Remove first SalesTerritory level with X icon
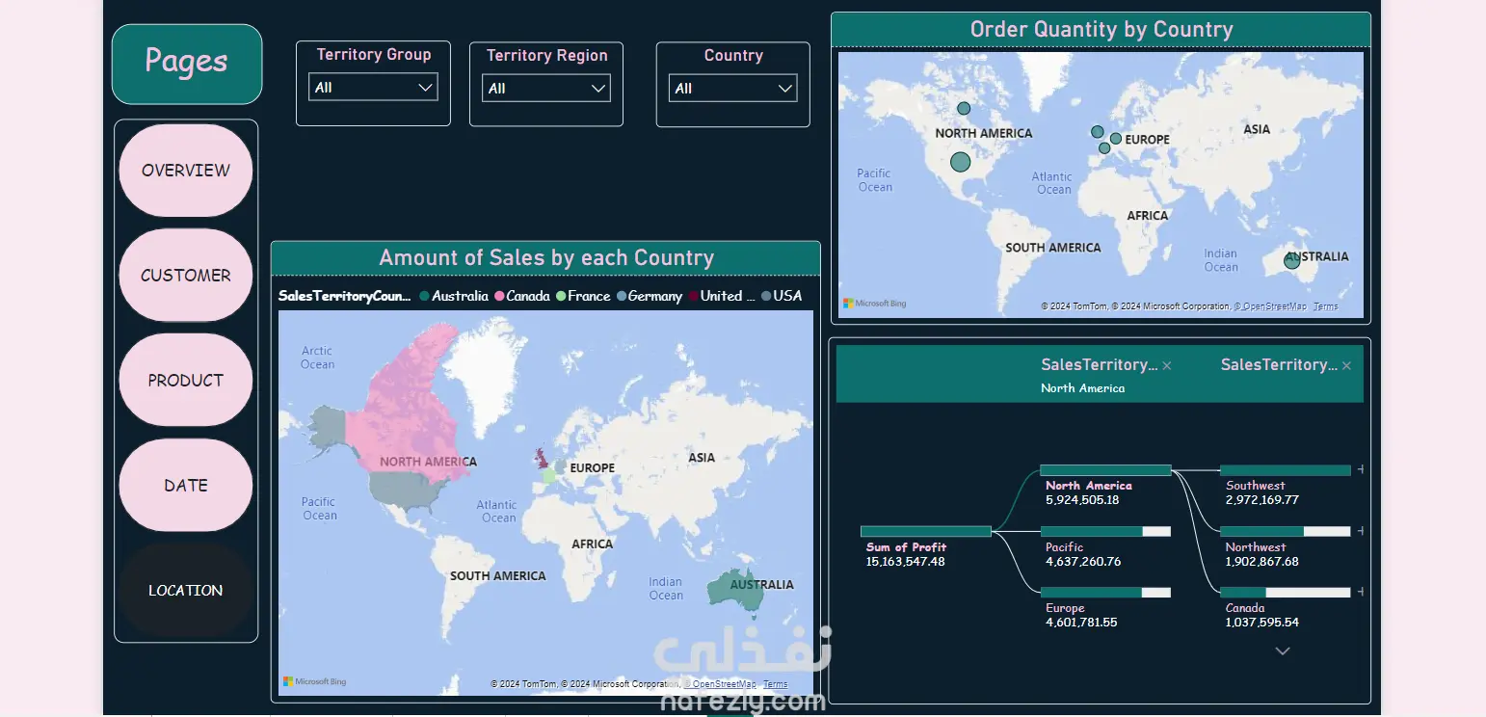 pyautogui.click(x=1167, y=366)
